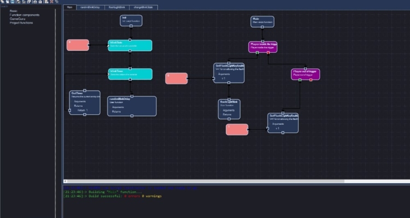Select the purple Player inside the trigger node
Image resolution: width=410 pixels, height=218 pixels.
263,47
